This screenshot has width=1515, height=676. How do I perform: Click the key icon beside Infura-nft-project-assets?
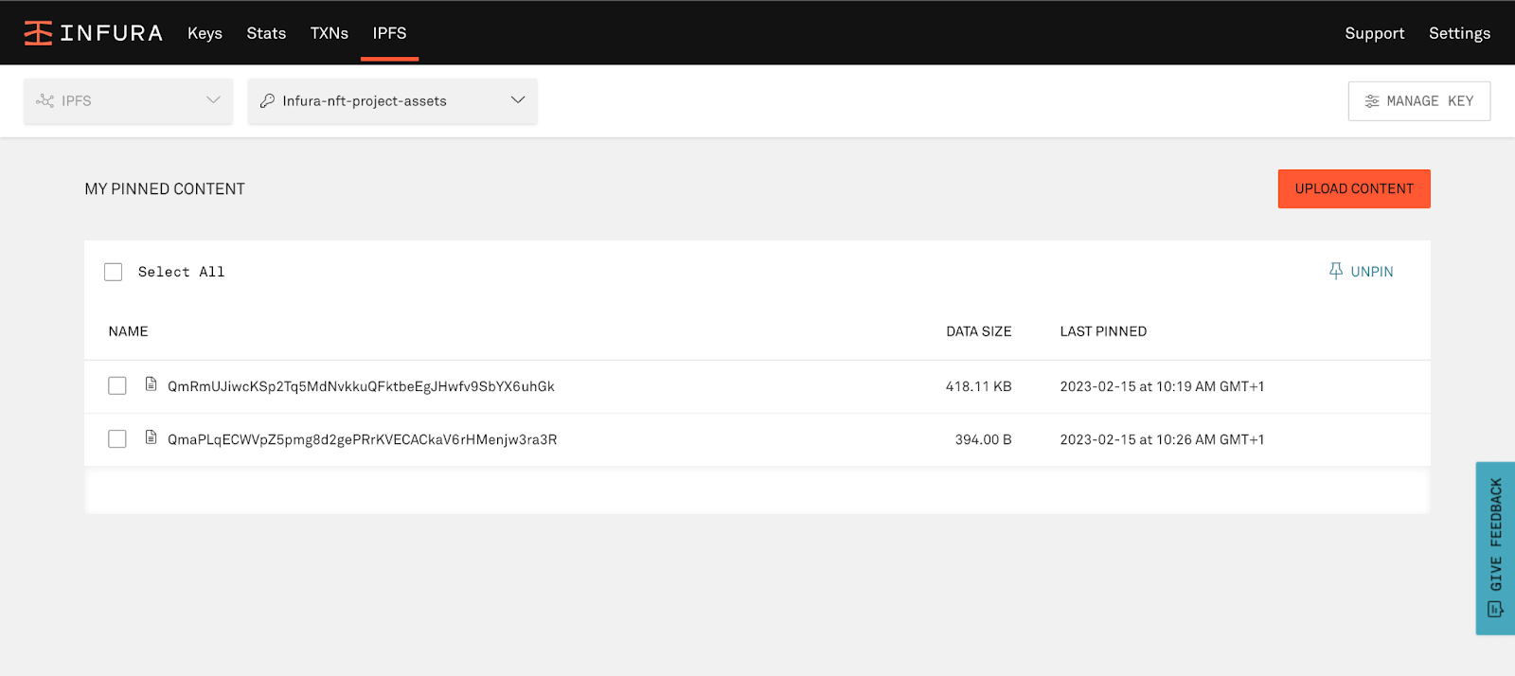[x=268, y=100]
